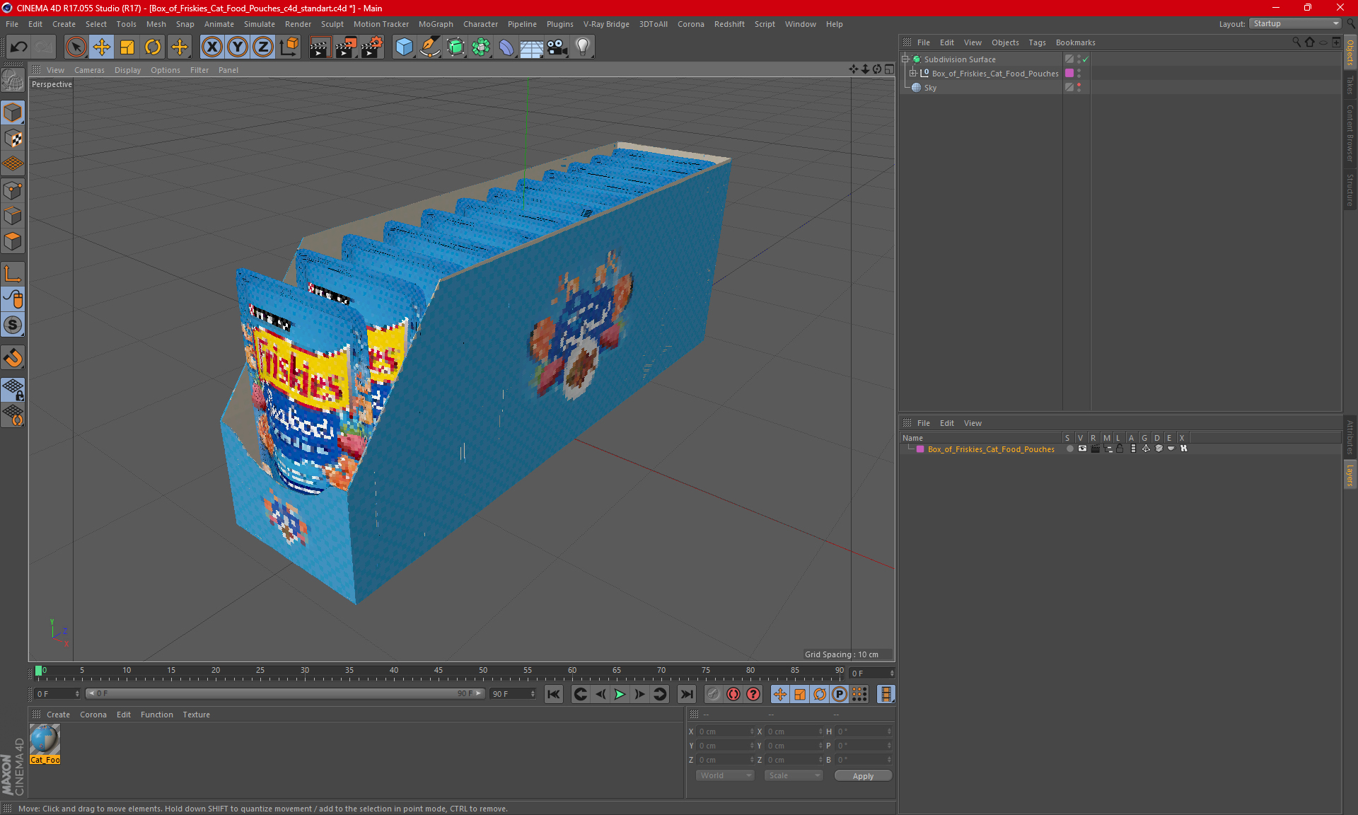This screenshot has height=815, width=1358.
Task: Toggle layer Lock icon
Action: coord(1120,449)
